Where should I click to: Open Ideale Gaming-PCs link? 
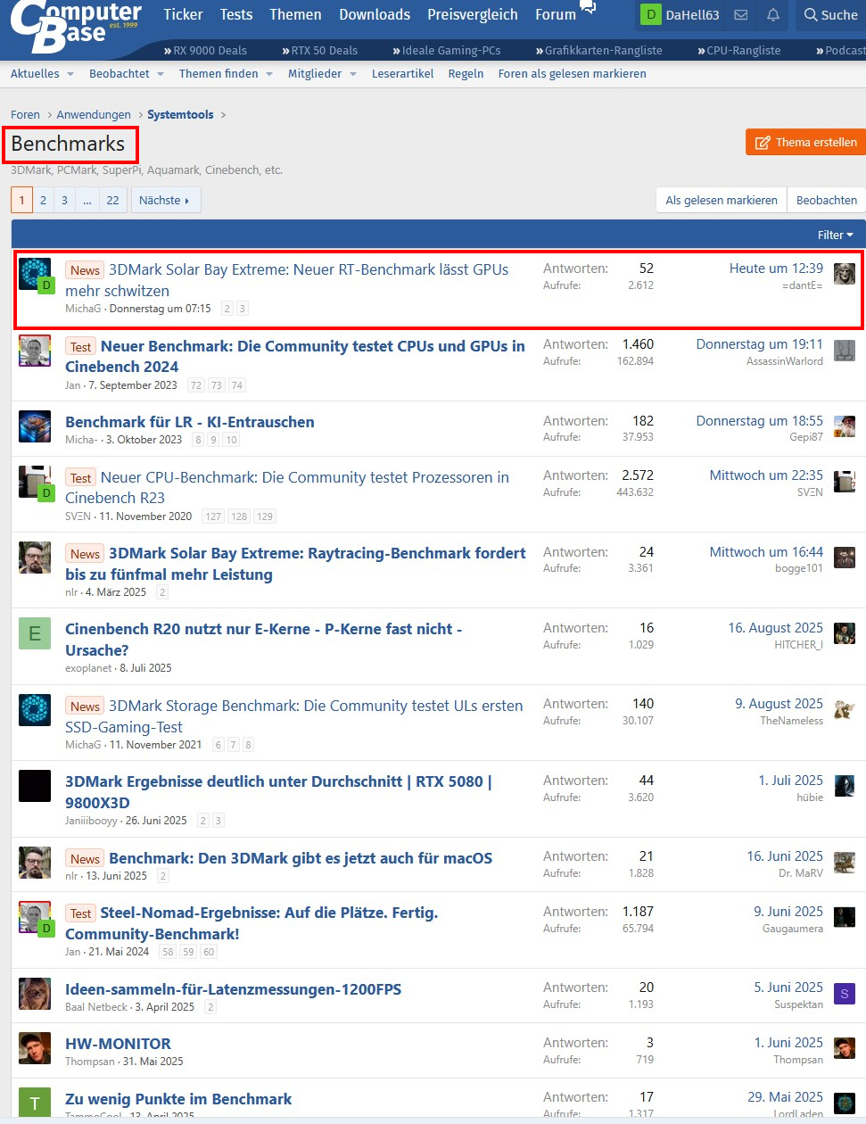(447, 51)
